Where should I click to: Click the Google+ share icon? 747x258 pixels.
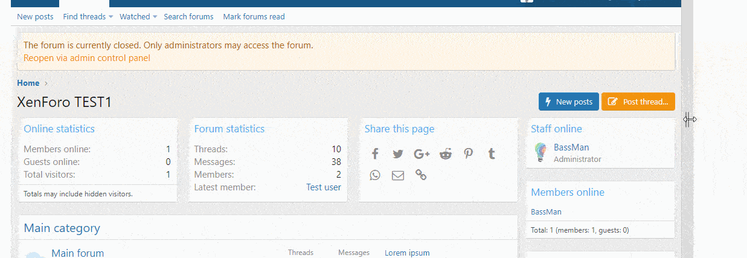click(422, 154)
